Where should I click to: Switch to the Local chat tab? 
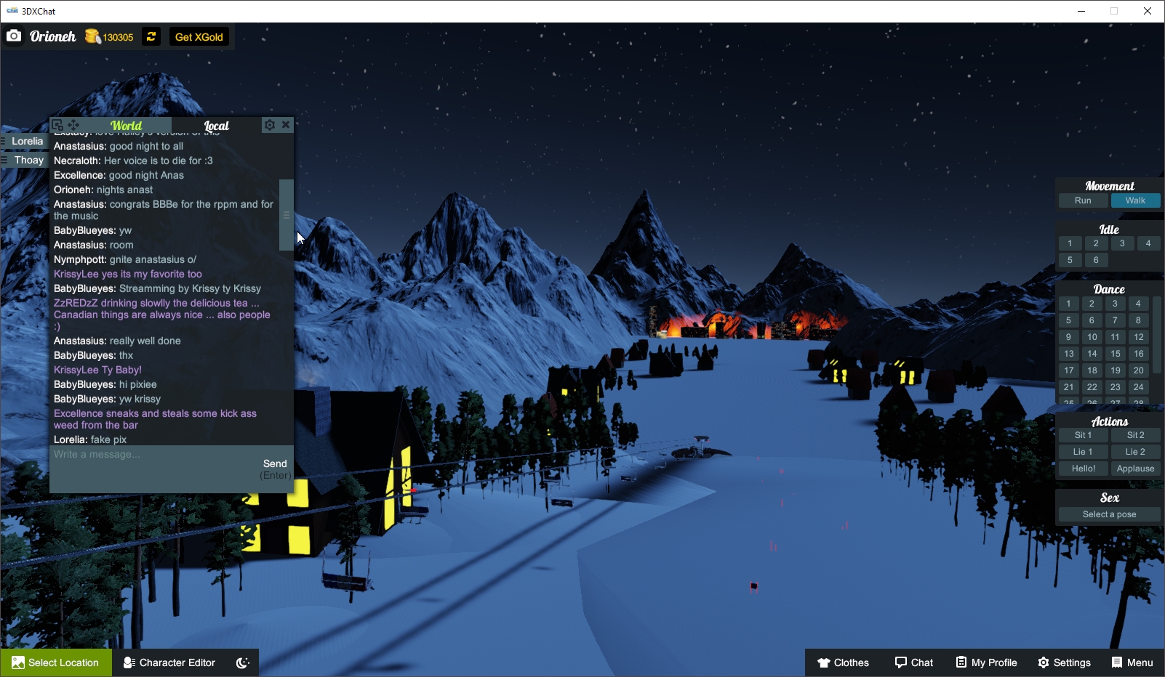tap(216, 125)
